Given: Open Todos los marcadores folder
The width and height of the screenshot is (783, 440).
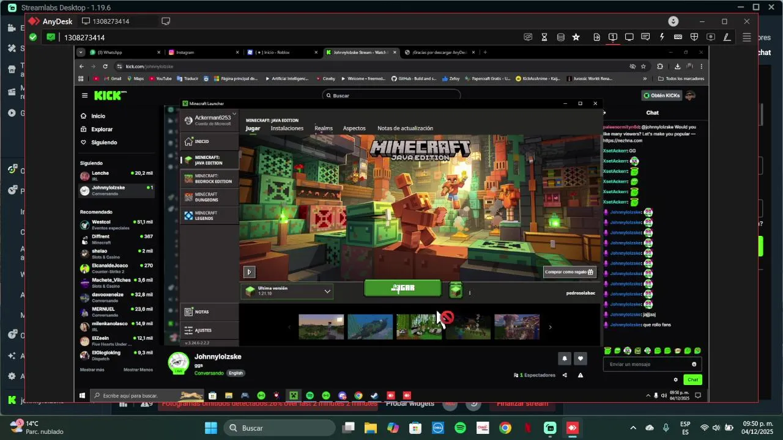Looking at the screenshot, I should coord(681,78).
